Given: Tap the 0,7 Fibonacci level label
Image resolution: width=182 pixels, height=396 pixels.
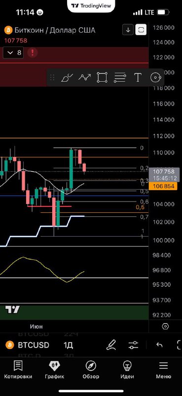Looking at the screenshot, I should [x=144, y=217].
